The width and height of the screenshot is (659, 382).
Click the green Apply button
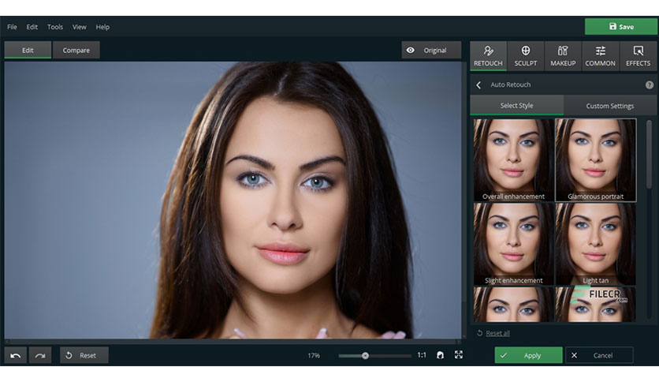coord(528,355)
